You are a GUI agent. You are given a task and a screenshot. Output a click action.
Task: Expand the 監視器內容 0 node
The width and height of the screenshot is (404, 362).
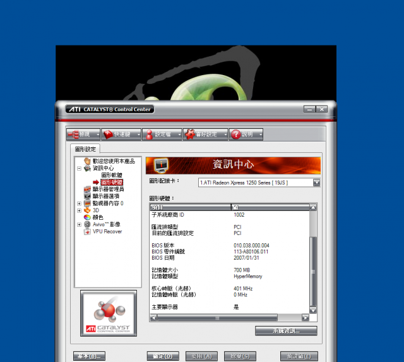(x=79, y=203)
